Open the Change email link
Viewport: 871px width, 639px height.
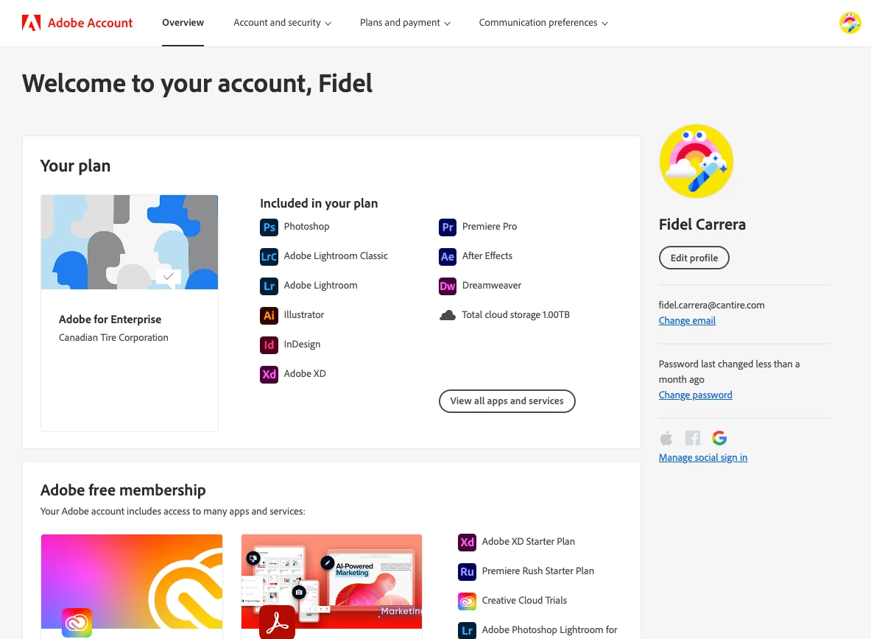(687, 321)
